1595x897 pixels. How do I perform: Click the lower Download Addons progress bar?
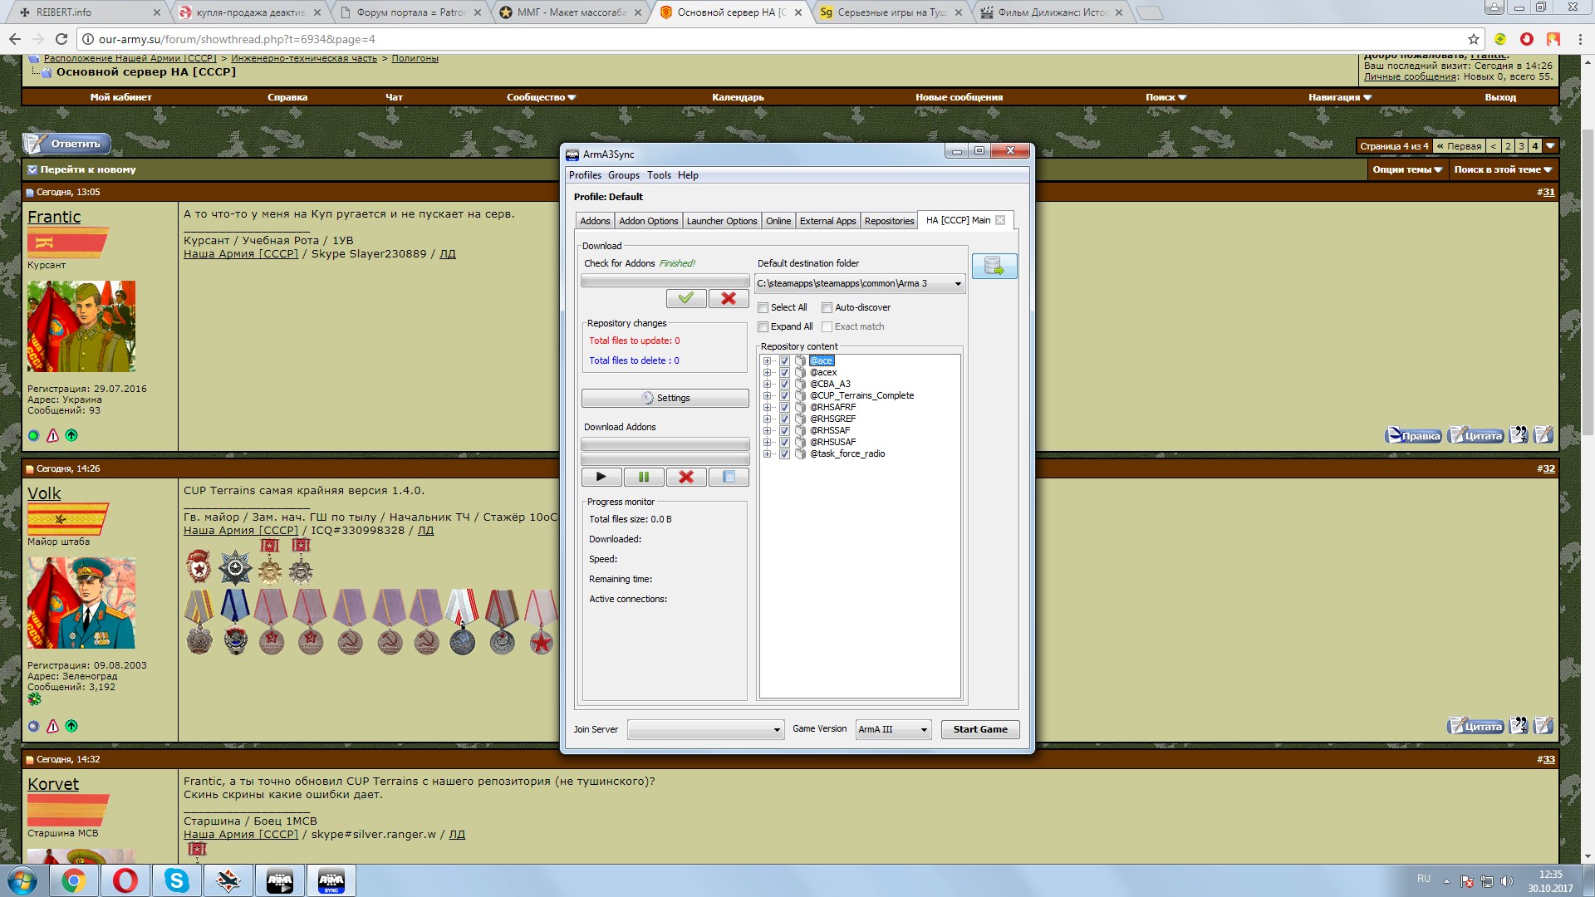pos(665,458)
